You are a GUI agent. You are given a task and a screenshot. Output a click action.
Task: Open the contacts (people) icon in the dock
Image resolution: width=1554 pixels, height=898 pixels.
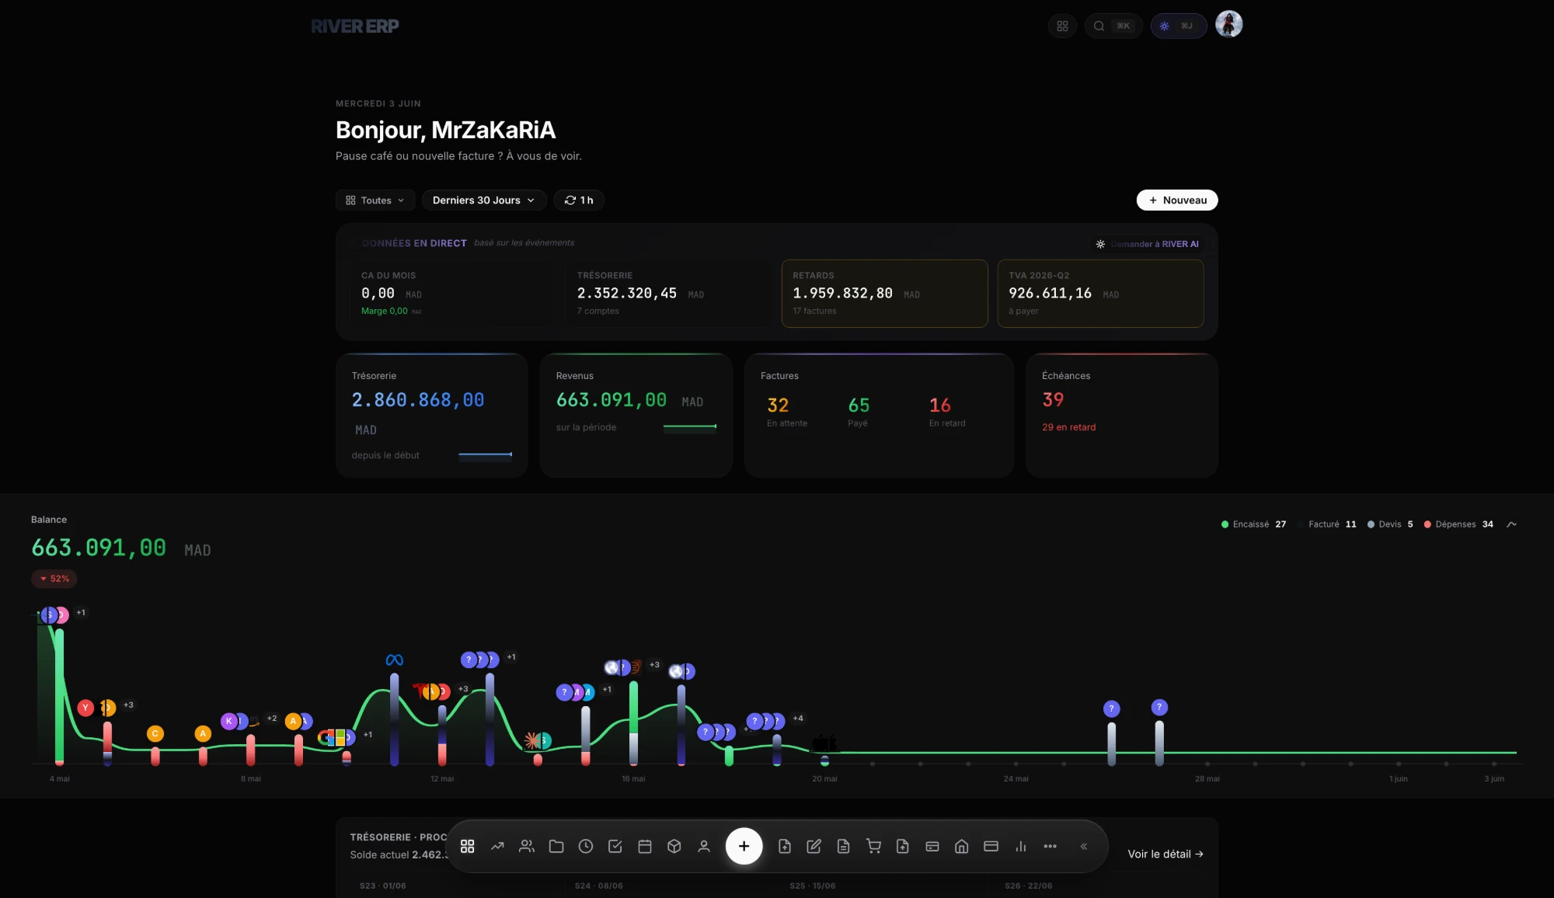(x=527, y=846)
